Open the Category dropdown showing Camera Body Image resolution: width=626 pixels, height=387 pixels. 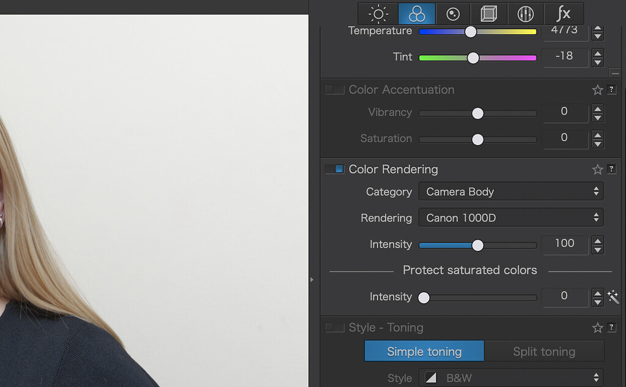[510, 192]
